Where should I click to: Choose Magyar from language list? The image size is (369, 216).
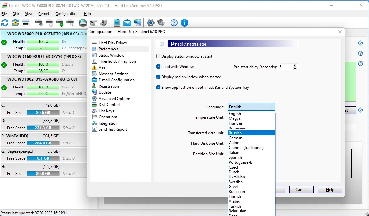coord(251,118)
